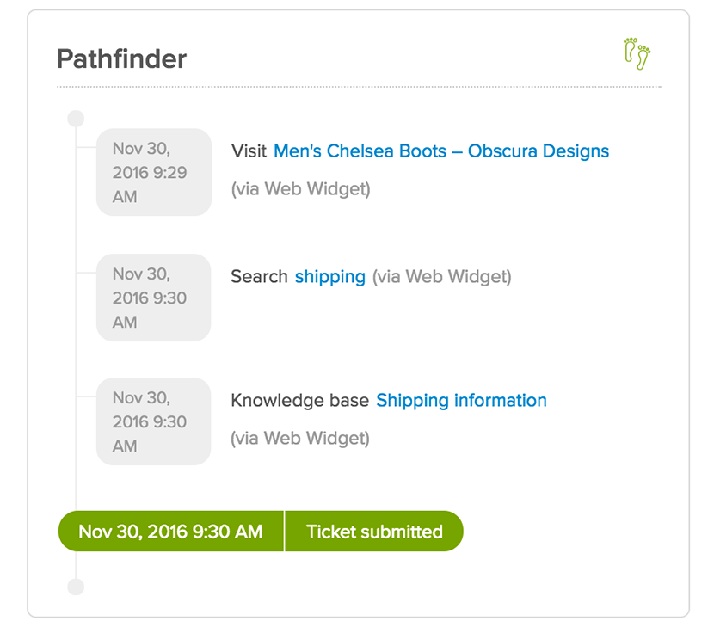Click via Web Widget text under Visit
The image size is (714, 627).
300,189
